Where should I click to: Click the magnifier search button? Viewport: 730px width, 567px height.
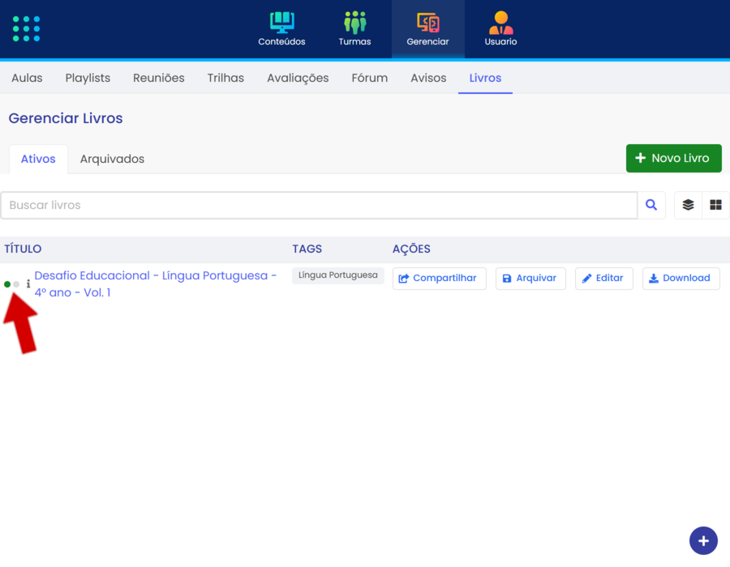coord(651,206)
